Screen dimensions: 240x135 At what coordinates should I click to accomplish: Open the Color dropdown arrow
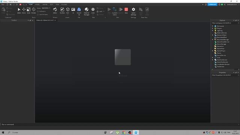(x=93, y=15)
